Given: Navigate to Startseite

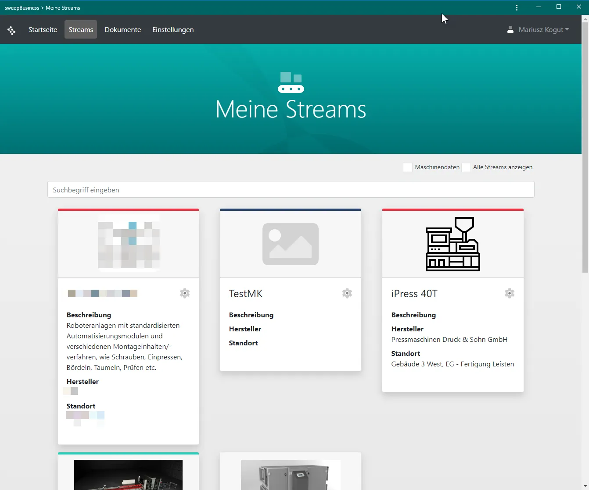Looking at the screenshot, I should coord(42,29).
